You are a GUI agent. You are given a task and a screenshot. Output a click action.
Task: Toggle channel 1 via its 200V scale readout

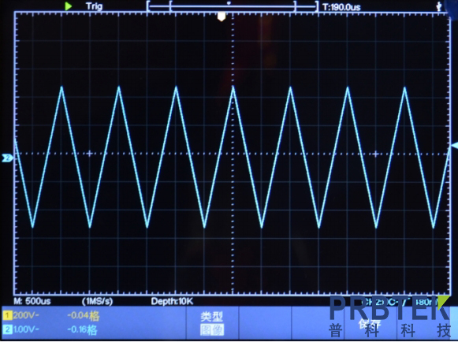pos(26,315)
